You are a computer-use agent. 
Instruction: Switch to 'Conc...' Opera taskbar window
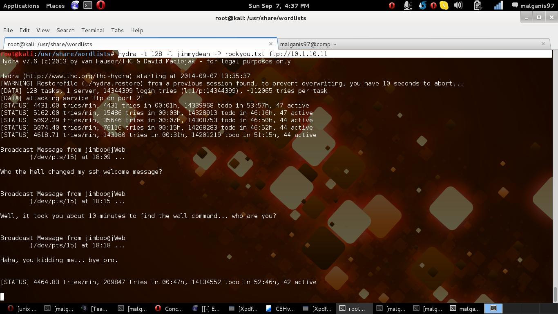169,309
